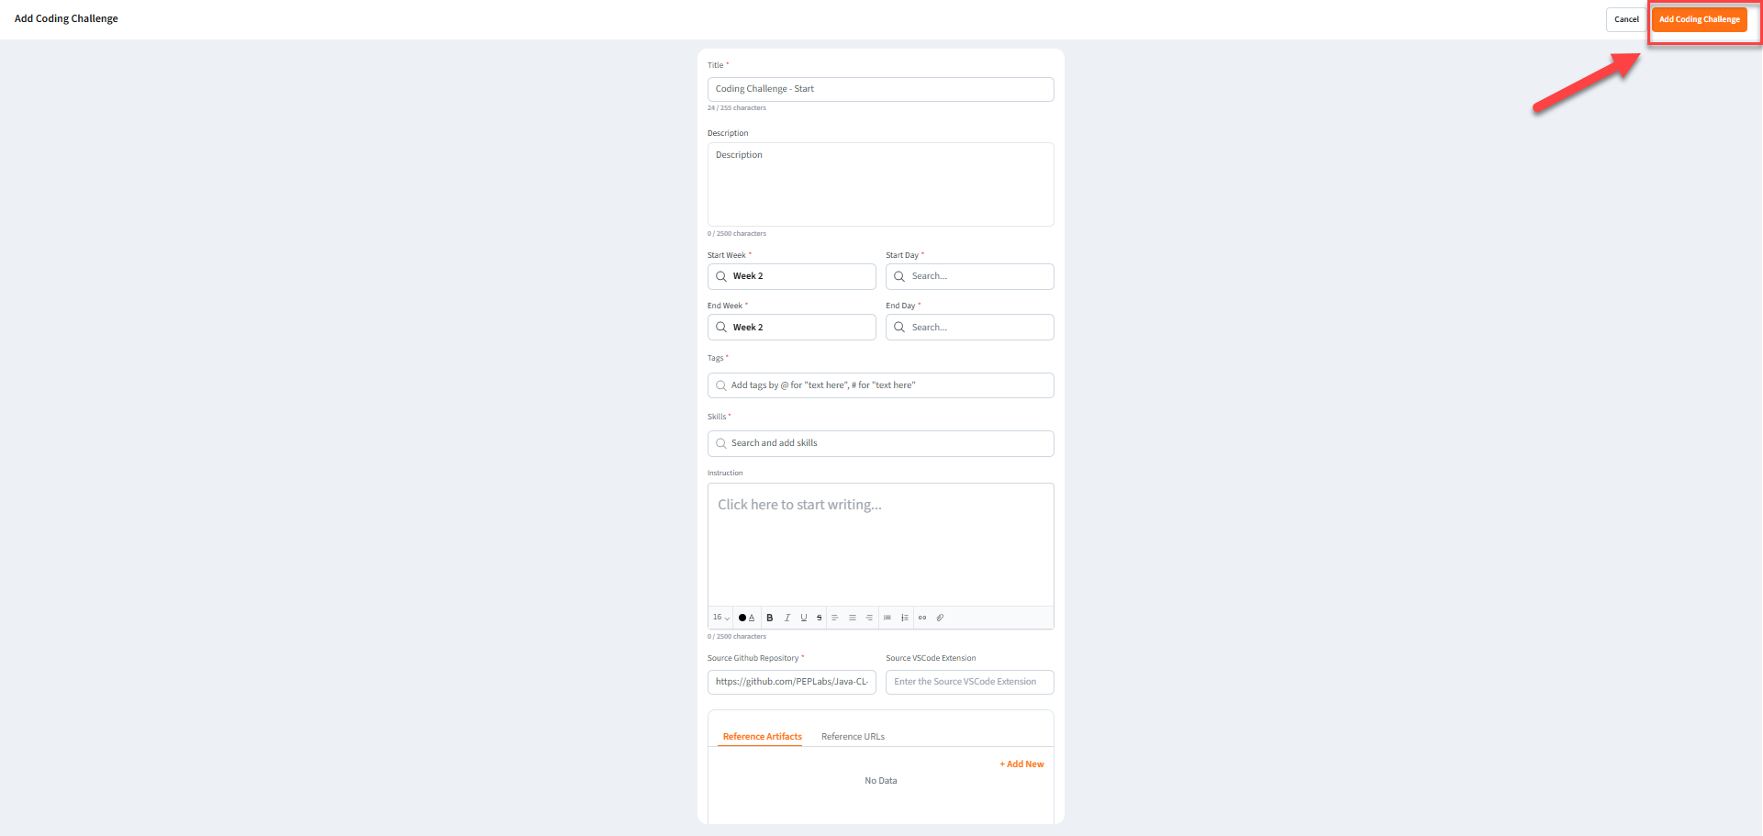This screenshot has width=1763, height=836.
Task: Open the Start Week dropdown
Action: [x=791, y=276]
